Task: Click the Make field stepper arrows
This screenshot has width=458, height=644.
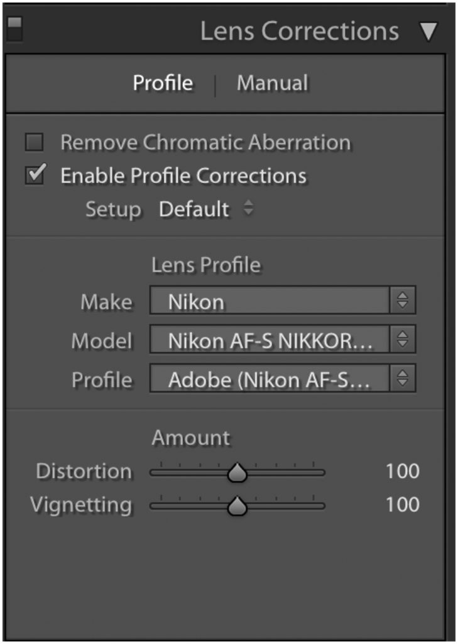Action: [403, 301]
